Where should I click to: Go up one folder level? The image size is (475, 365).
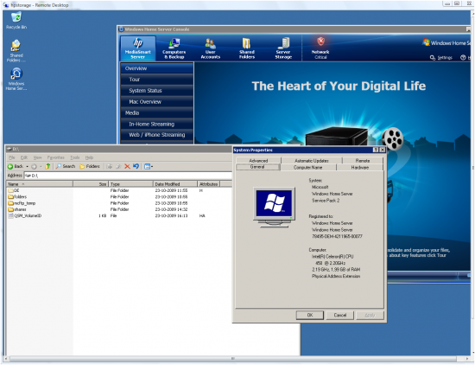click(47, 166)
